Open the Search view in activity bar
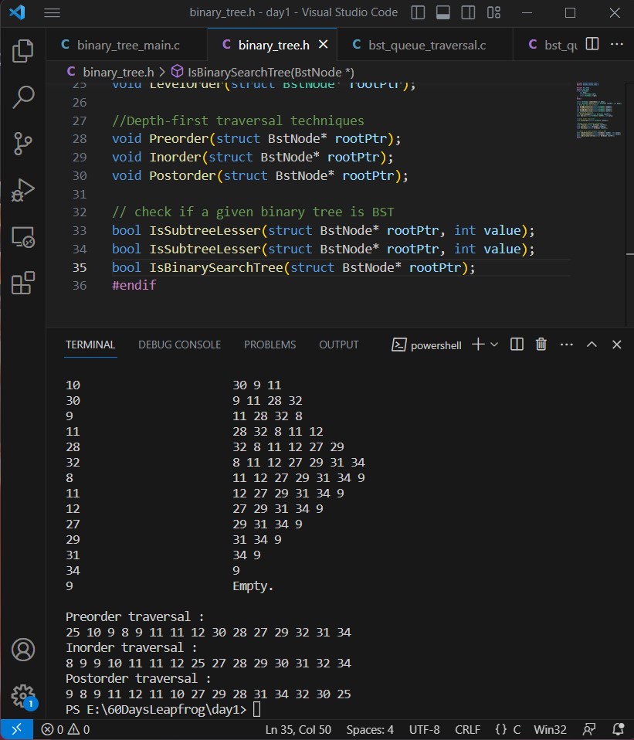Viewport: 634px width, 740px height. 22,97
